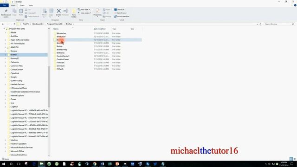
Task: Click Select all in the ribbon
Action: [x=119, y=9]
